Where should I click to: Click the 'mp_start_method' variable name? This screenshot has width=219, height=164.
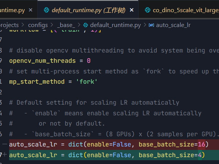click(37, 82)
